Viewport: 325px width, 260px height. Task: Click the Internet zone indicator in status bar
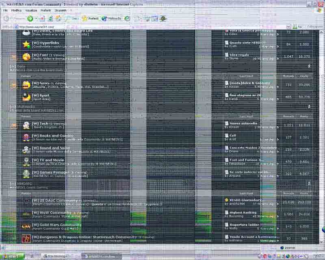[x=288, y=248]
